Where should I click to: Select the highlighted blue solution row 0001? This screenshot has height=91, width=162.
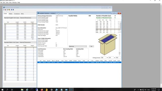pos(79,62)
